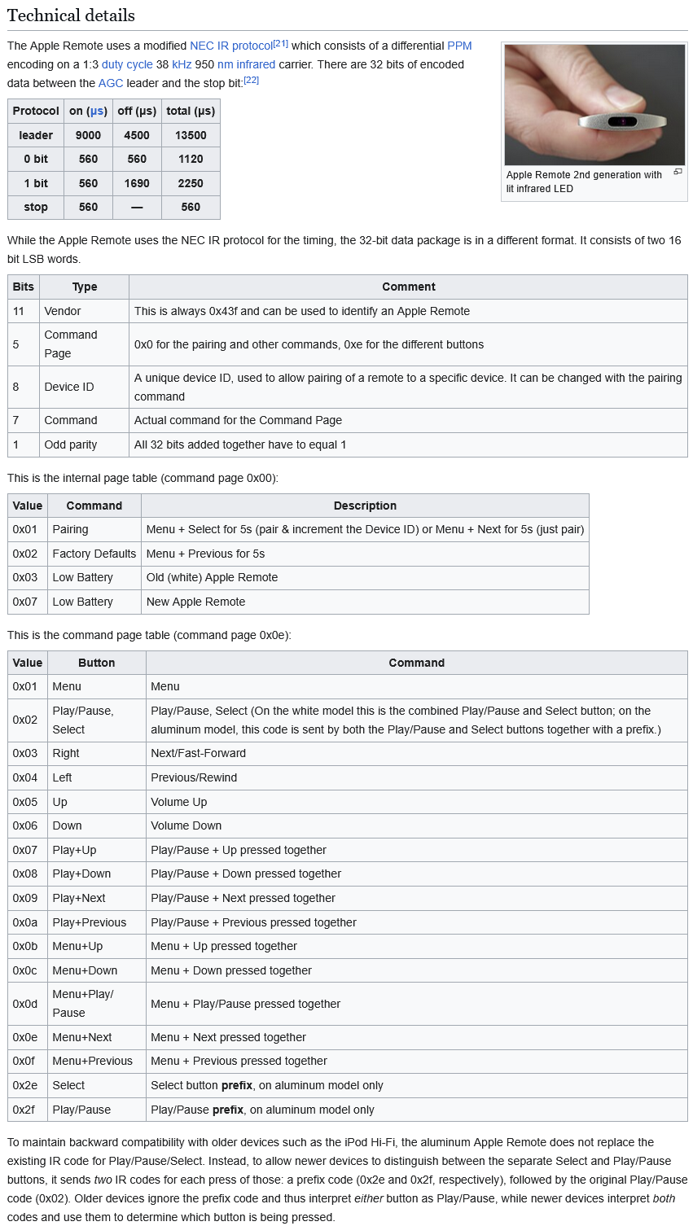
Task: Open the NEC IR protocol link
Action: click(231, 46)
